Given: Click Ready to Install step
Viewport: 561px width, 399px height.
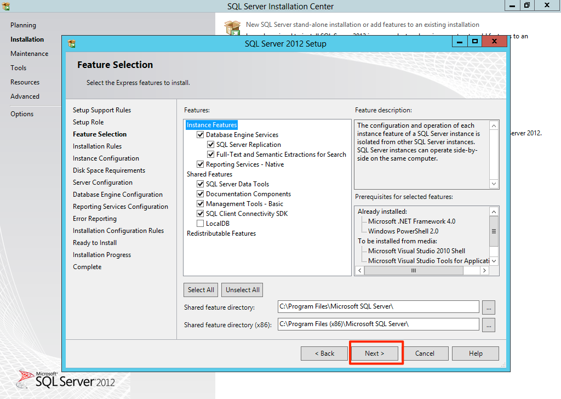Looking at the screenshot, I should (x=94, y=243).
